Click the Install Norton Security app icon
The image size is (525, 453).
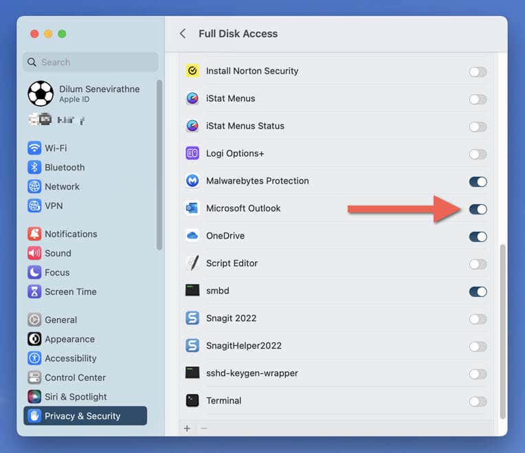192,71
